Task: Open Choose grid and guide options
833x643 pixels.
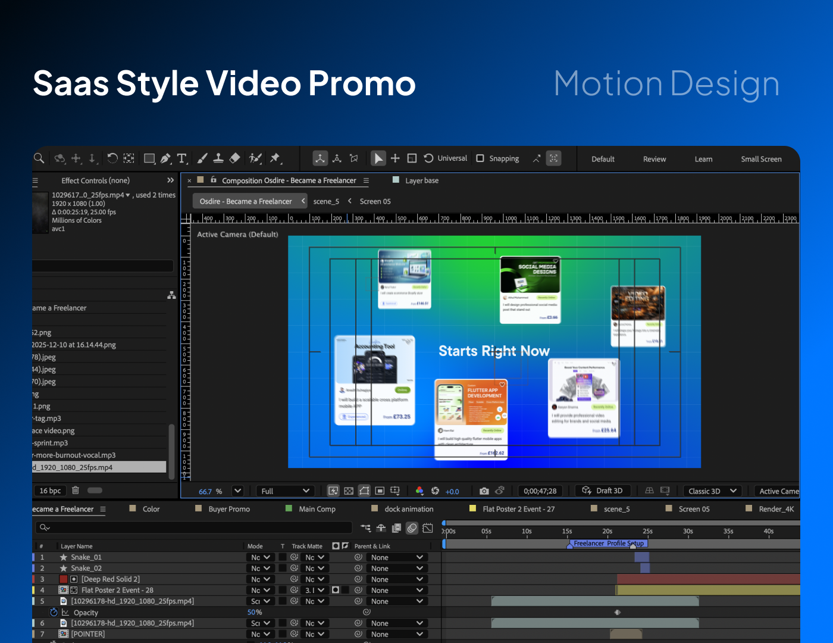Action: (x=395, y=491)
